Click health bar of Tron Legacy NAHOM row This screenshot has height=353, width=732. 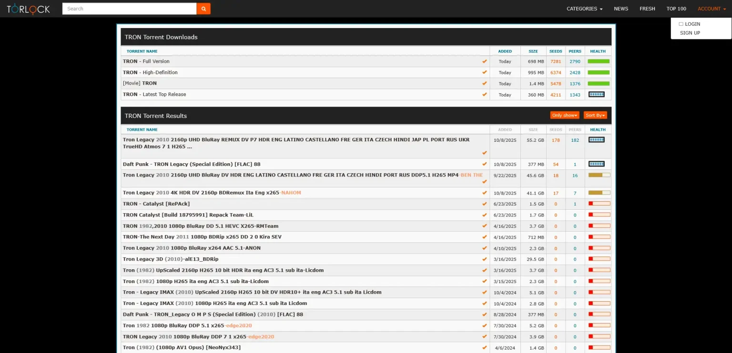599,193
